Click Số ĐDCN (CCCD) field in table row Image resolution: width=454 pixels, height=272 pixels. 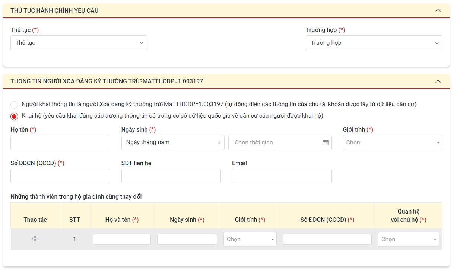[x=327, y=239]
